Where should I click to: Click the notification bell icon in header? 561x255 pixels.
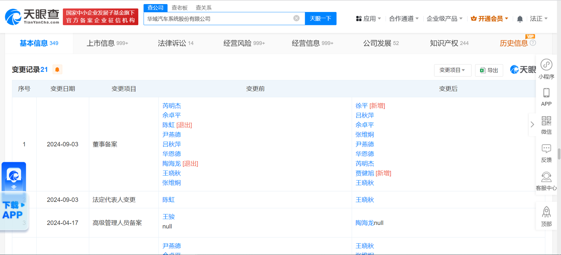tap(520, 19)
